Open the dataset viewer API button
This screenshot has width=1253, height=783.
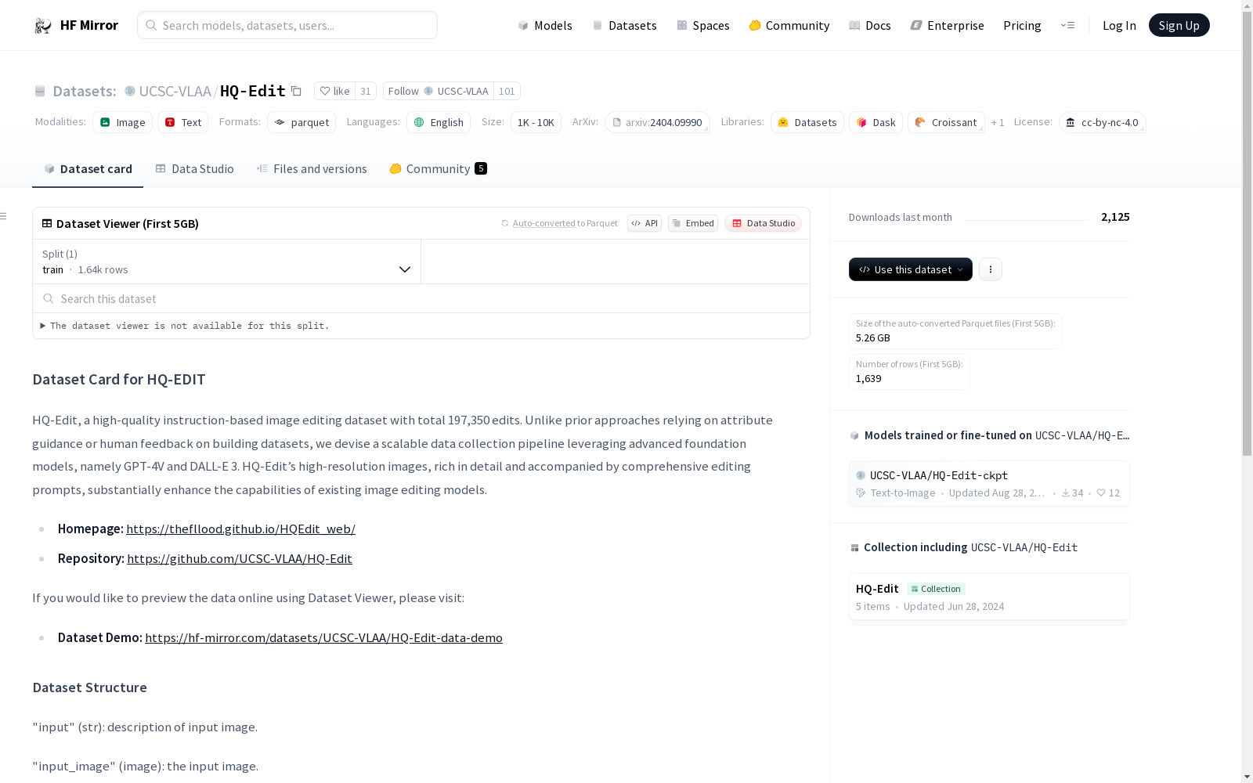point(645,223)
